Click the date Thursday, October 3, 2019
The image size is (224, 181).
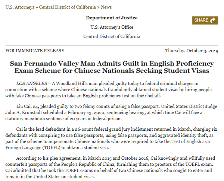coord(192,51)
